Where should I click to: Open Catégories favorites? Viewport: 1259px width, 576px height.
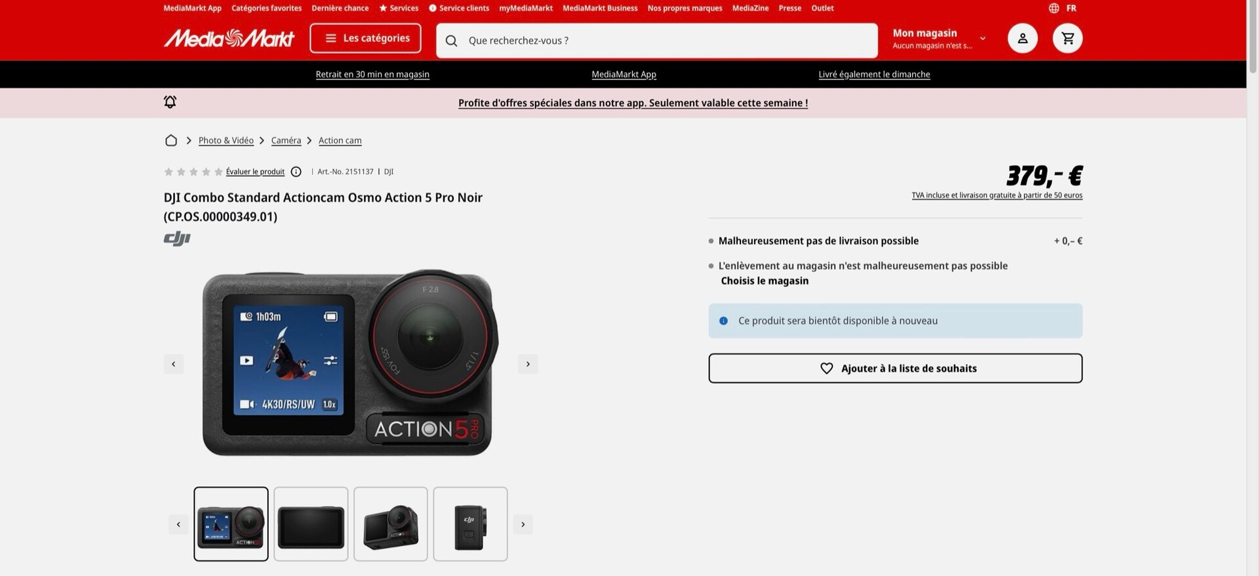pos(266,8)
